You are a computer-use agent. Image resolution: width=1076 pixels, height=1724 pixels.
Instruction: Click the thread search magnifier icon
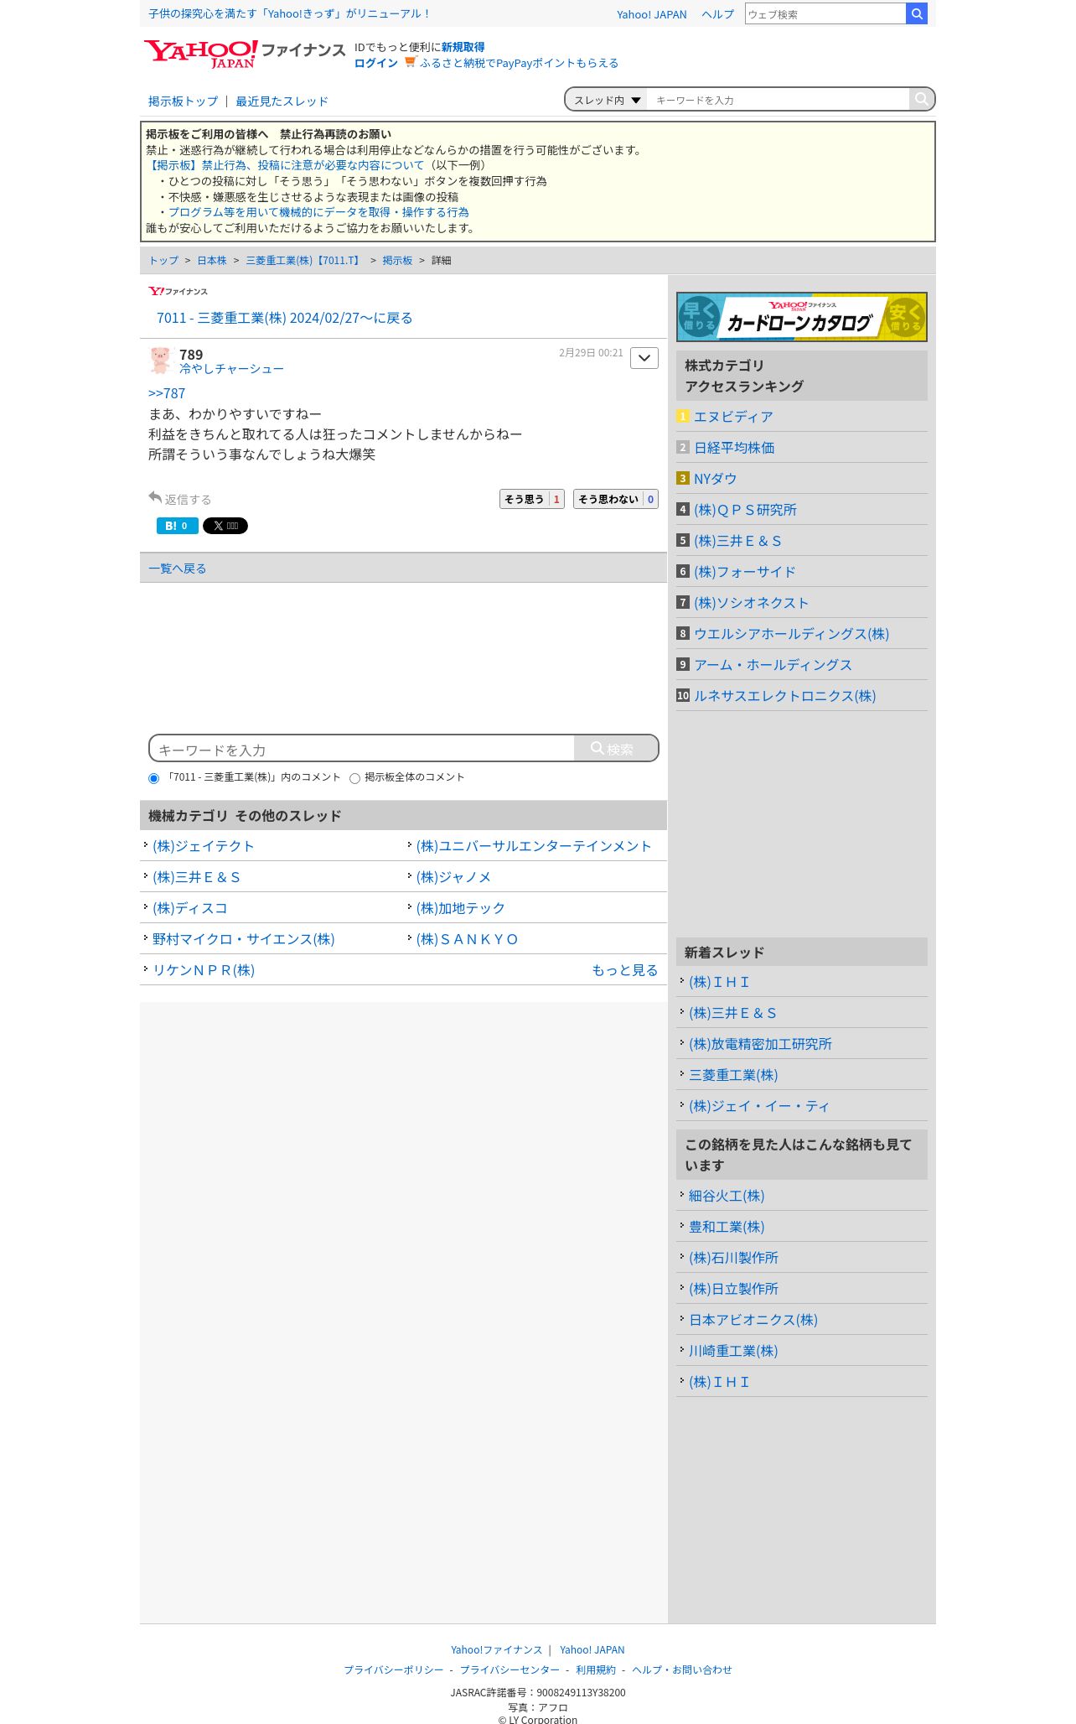(921, 99)
